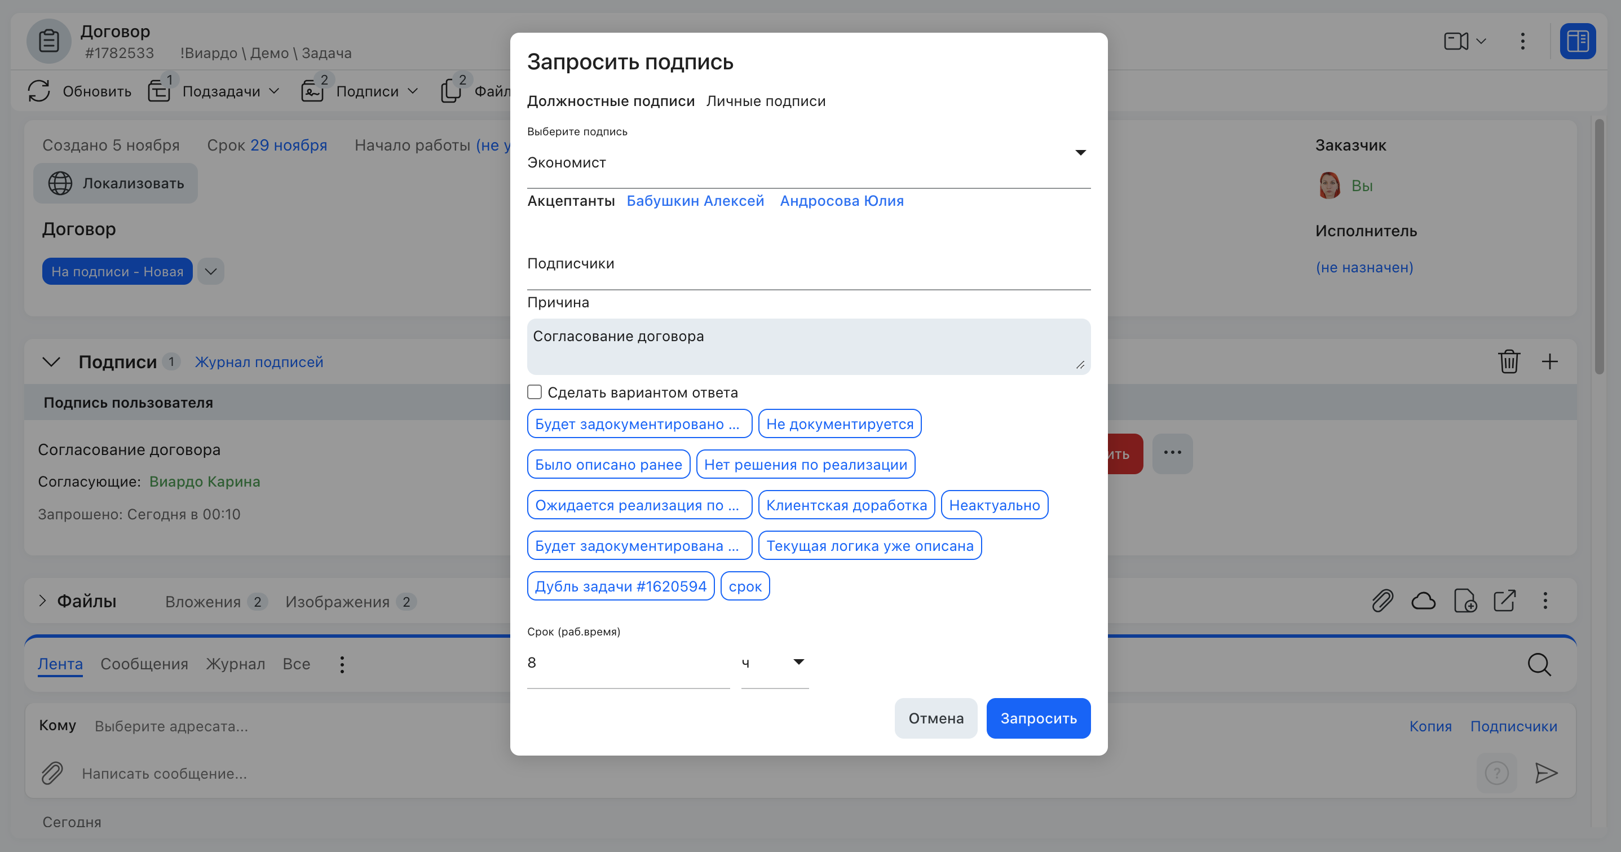Click the Копия link in composer
1621x852 pixels.
[1430, 726]
